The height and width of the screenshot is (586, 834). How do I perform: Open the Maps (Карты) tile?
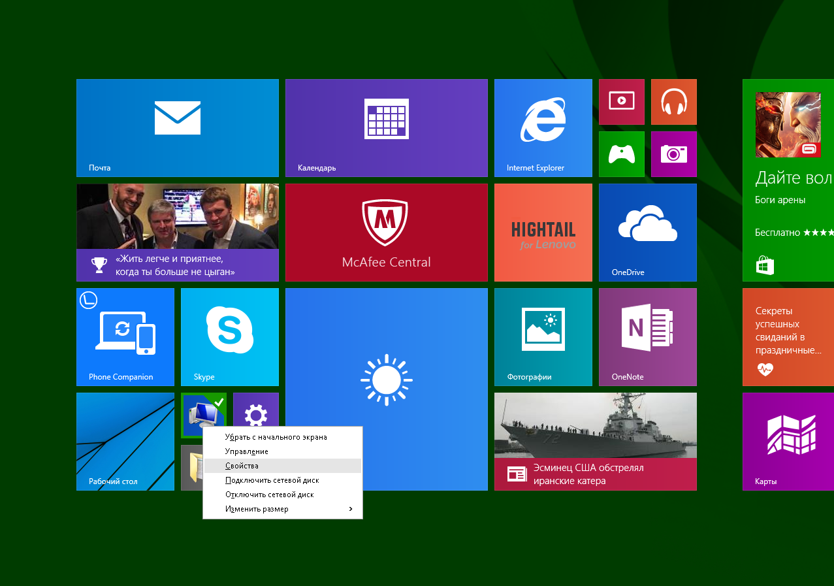coord(788,442)
